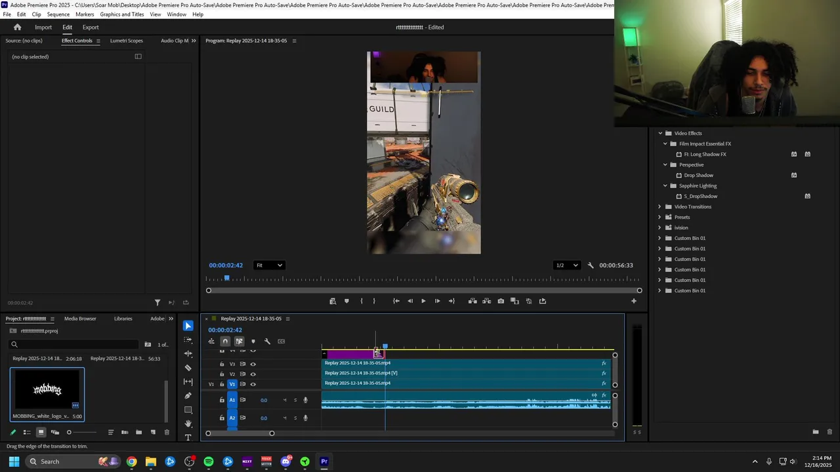Open the Graphics and Titles menu
The height and width of the screenshot is (472, 840).
(x=122, y=14)
